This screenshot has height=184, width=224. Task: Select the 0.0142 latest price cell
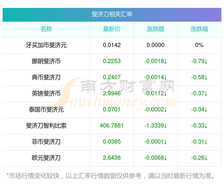click(x=112, y=45)
